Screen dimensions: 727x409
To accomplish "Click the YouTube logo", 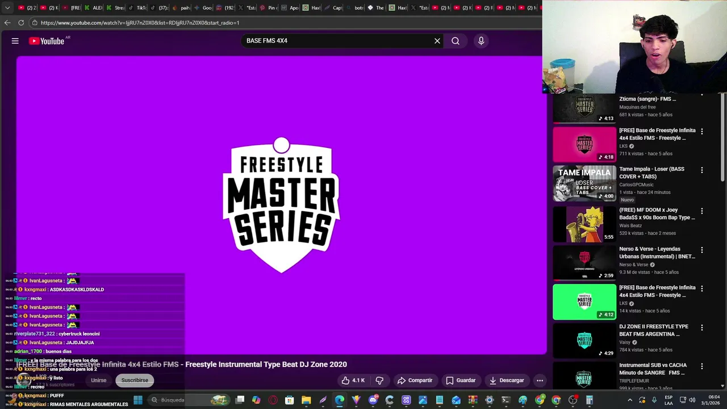I will coord(47,41).
